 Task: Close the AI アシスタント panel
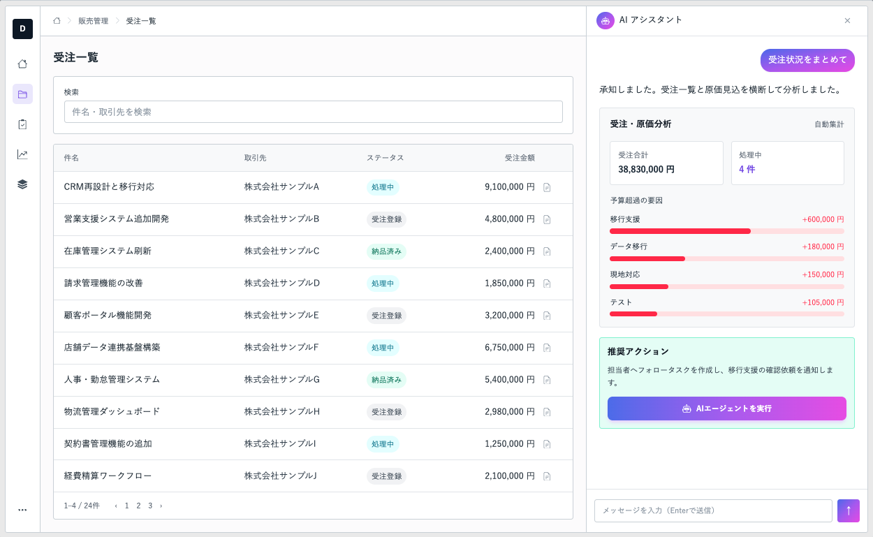click(847, 20)
